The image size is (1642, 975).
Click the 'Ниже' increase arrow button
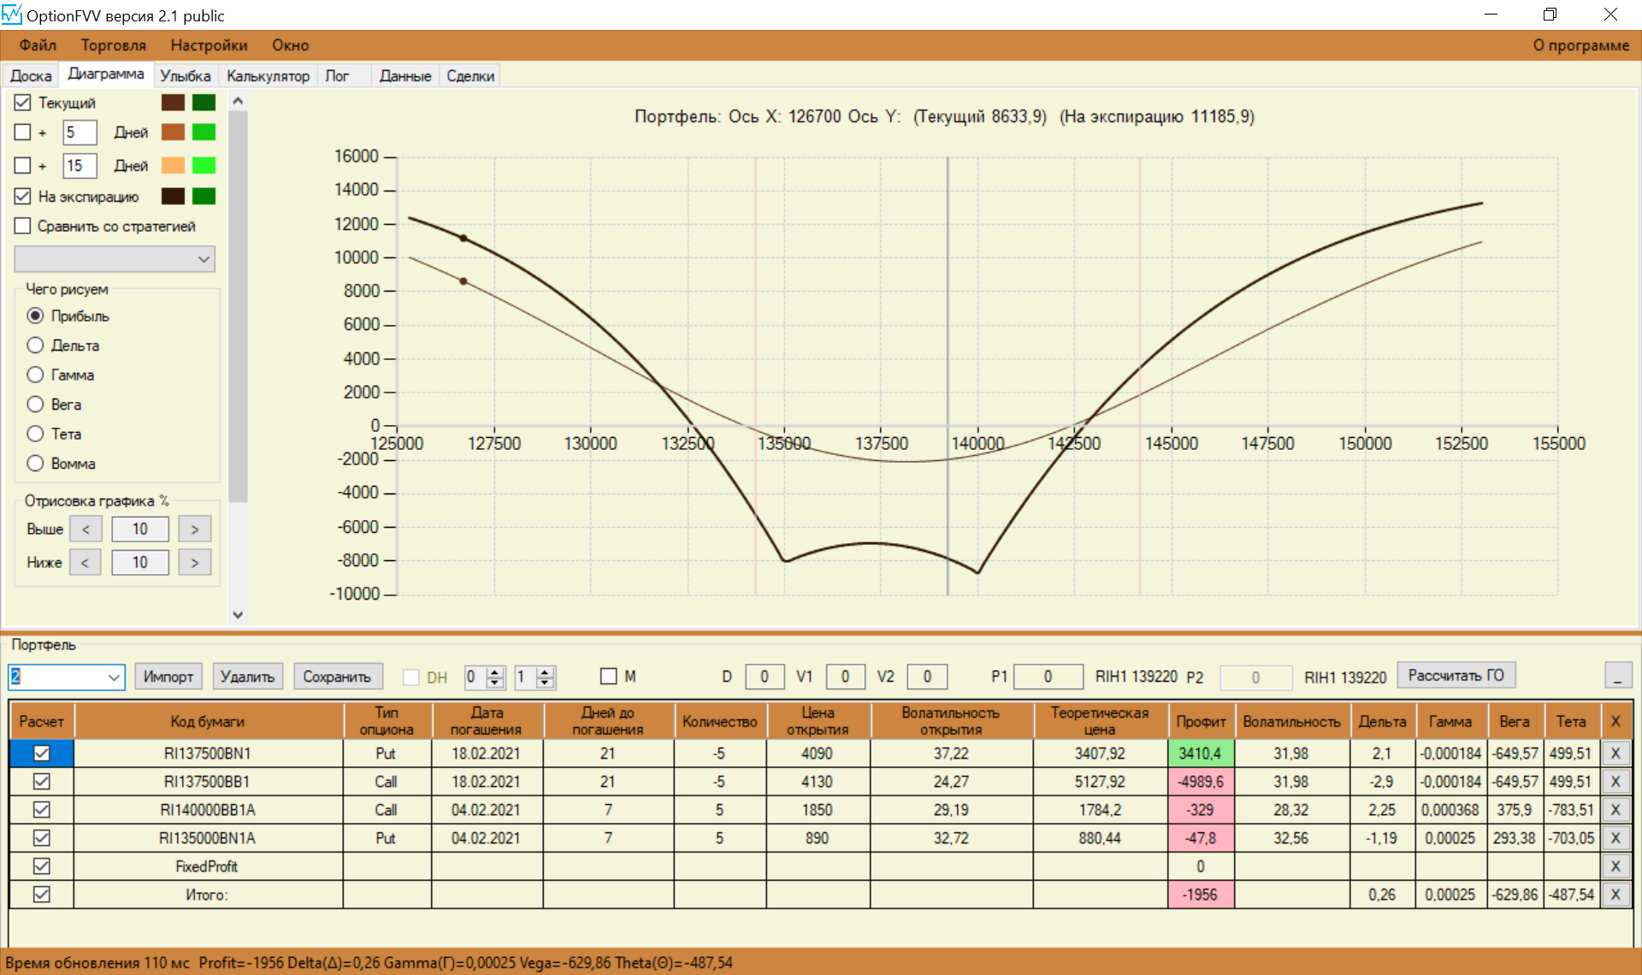(194, 563)
